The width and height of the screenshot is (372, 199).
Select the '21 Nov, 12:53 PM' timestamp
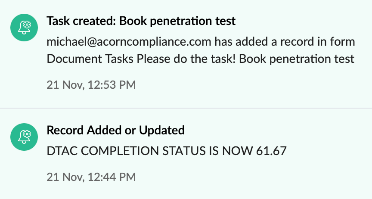pyautogui.click(x=91, y=85)
